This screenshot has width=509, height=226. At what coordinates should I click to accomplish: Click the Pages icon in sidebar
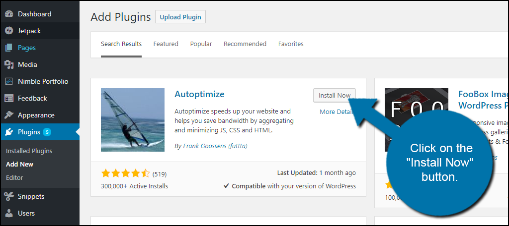tap(9, 48)
